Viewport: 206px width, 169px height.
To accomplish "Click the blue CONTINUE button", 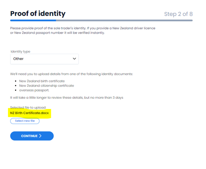I will tap(32, 136).
